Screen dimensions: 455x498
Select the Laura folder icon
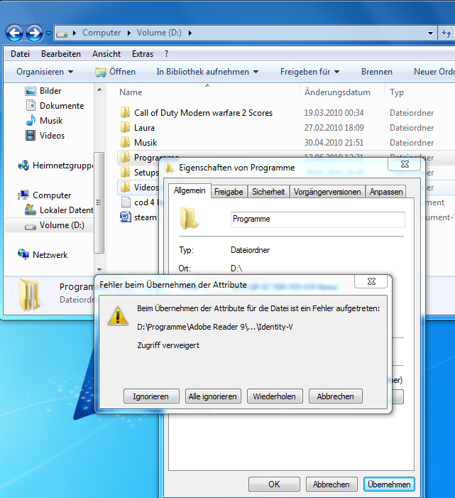pos(126,128)
